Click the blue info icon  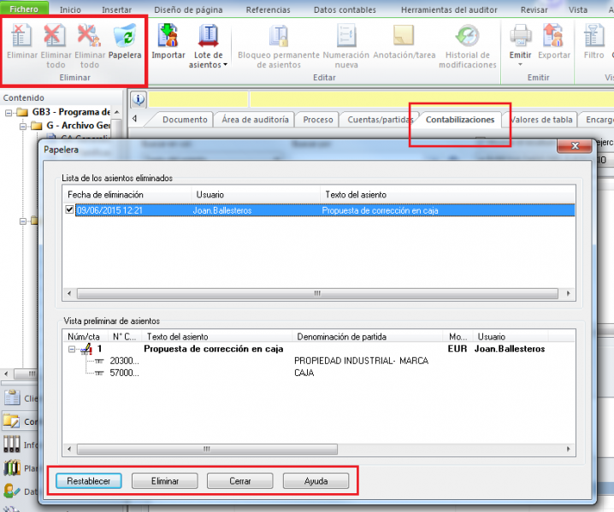click(139, 99)
